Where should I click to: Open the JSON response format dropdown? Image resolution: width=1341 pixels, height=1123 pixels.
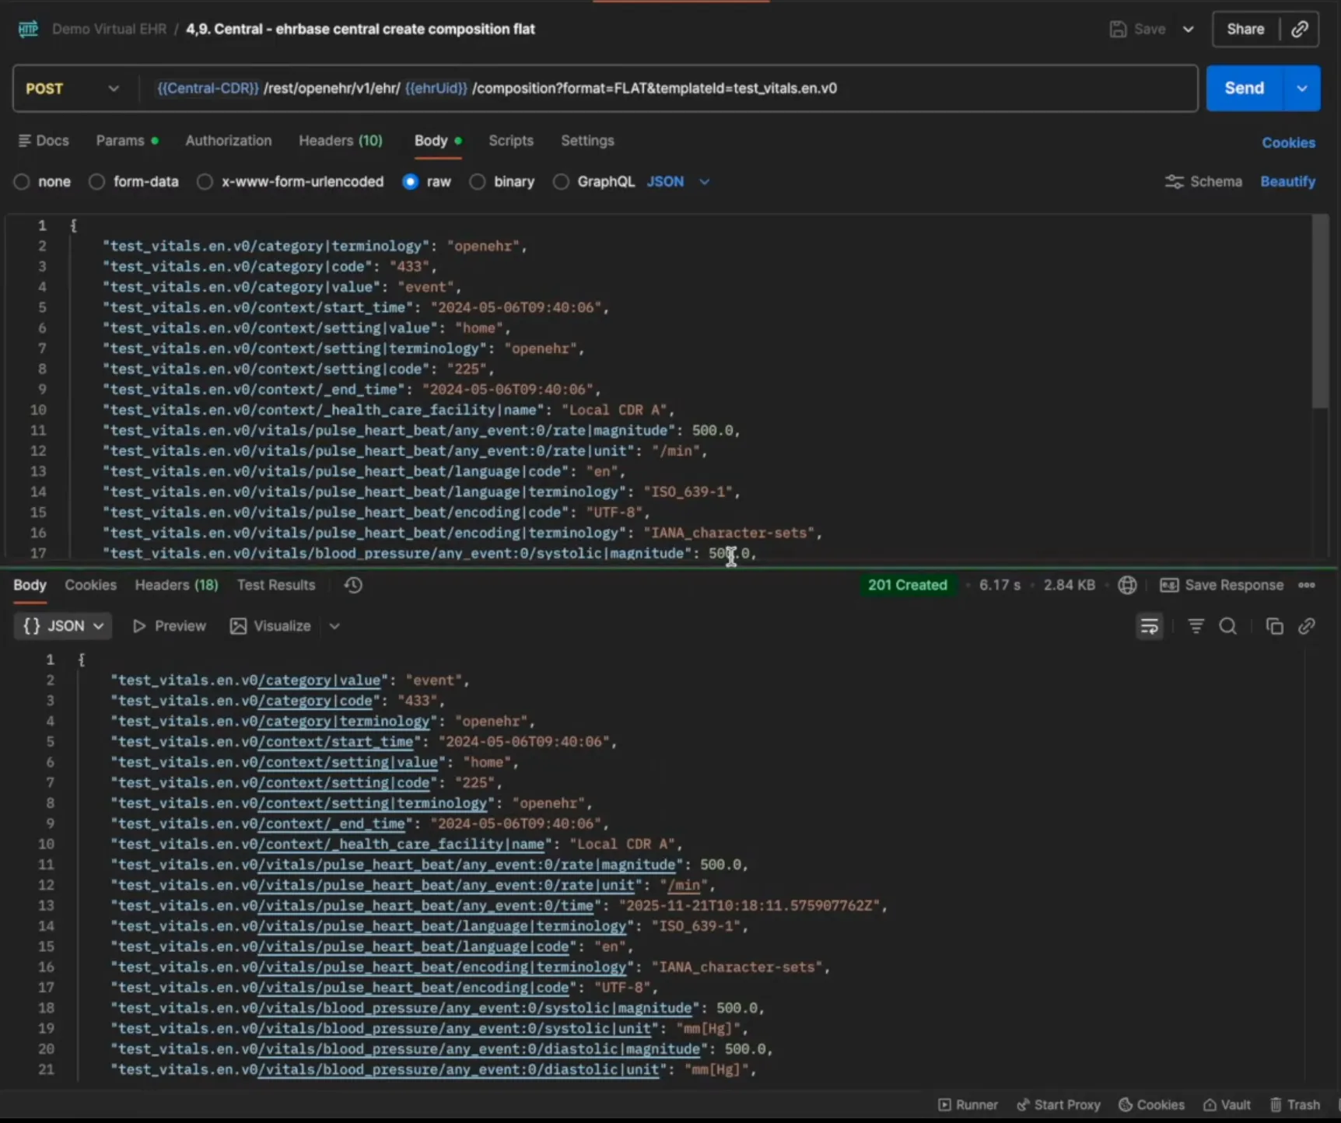click(x=63, y=627)
